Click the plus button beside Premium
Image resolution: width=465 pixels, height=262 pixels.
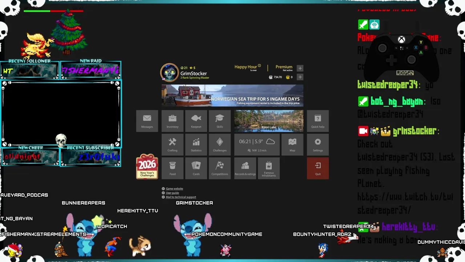[300, 68]
